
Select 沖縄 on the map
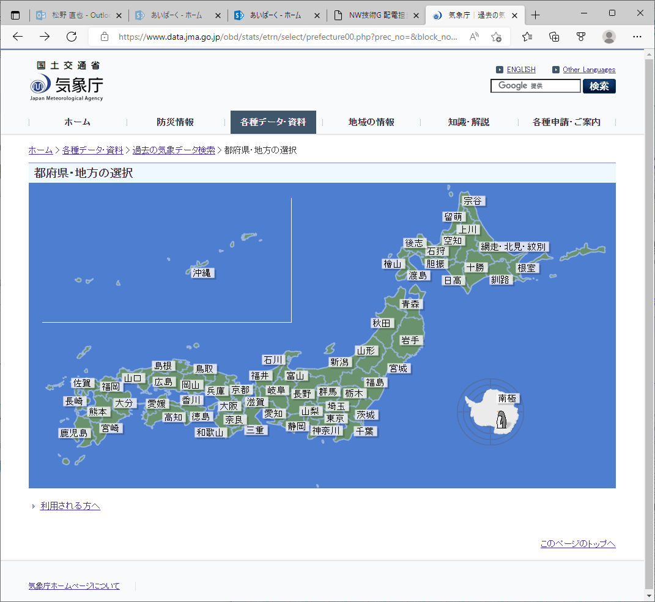click(201, 273)
